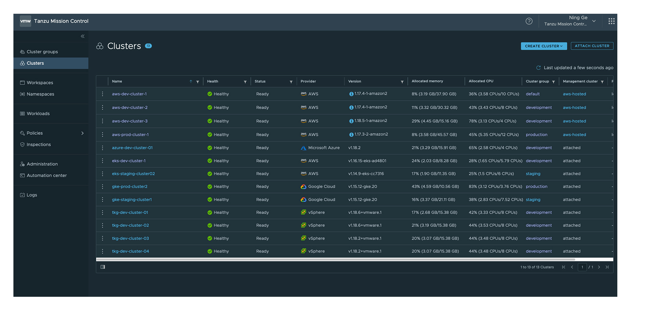
Task: Select the Workloads sidebar icon
Action: click(22, 113)
